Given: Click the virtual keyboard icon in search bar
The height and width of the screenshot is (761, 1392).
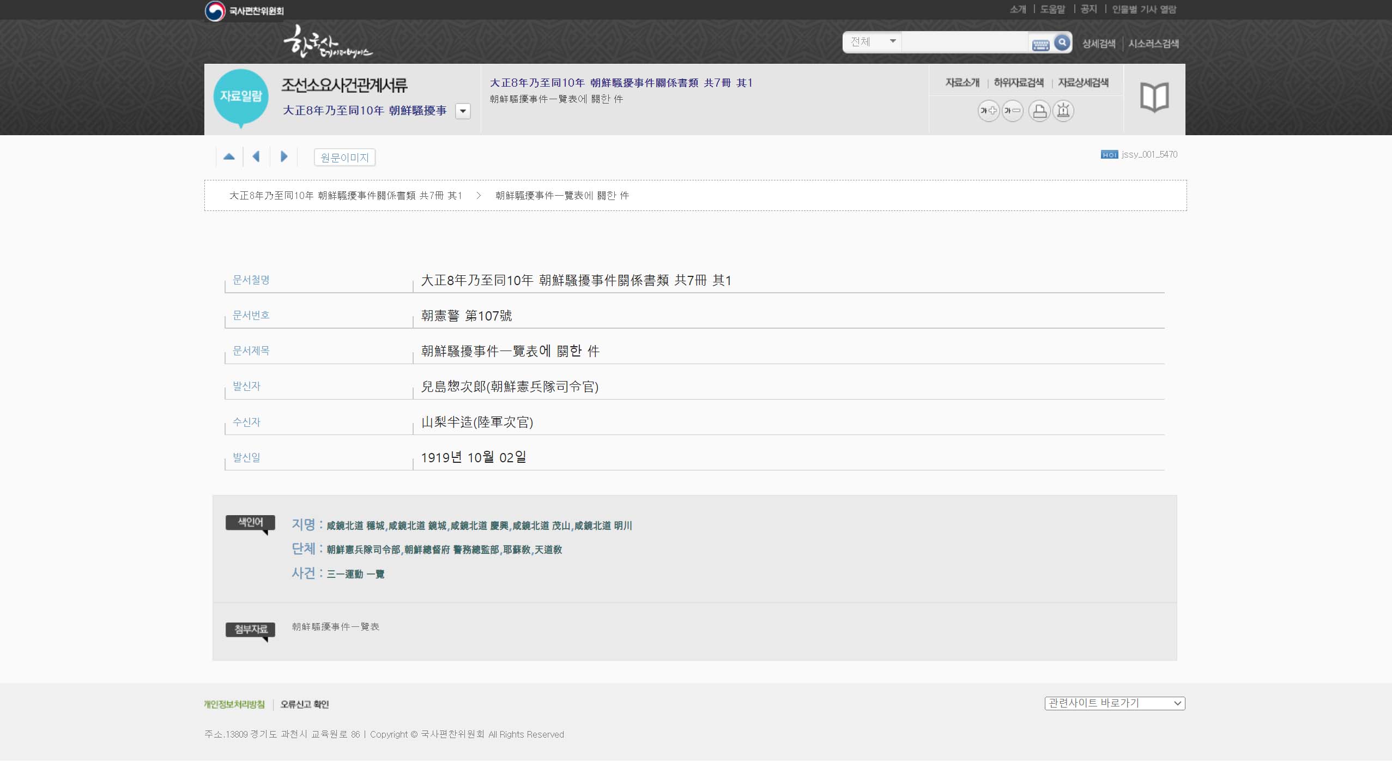Looking at the screenshot, I should coord(1040,45).
